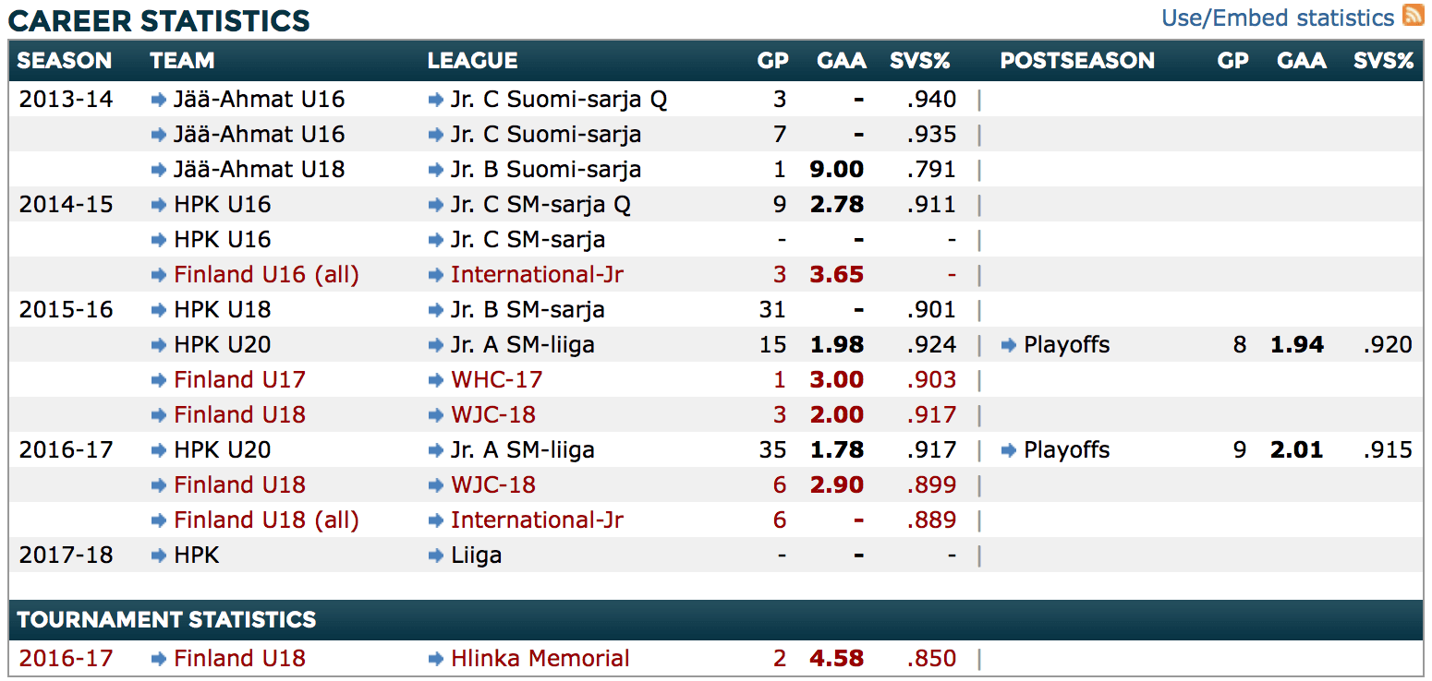The image size is (1432, 681).
Task: Open the HPK U18 team link
Action: coord(222,310)
